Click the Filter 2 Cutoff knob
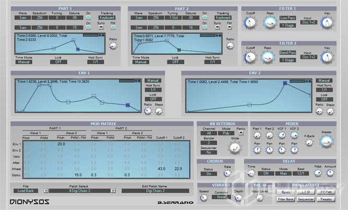Screen dimensions: 348x210 (x=250, y=57)
